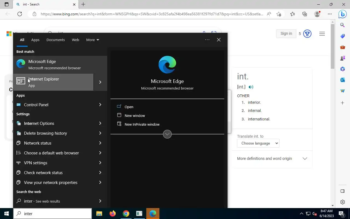Open Microsoft Edge best match result
The height and width of the screenshot is (219, 350).
[x=60, y=65]
